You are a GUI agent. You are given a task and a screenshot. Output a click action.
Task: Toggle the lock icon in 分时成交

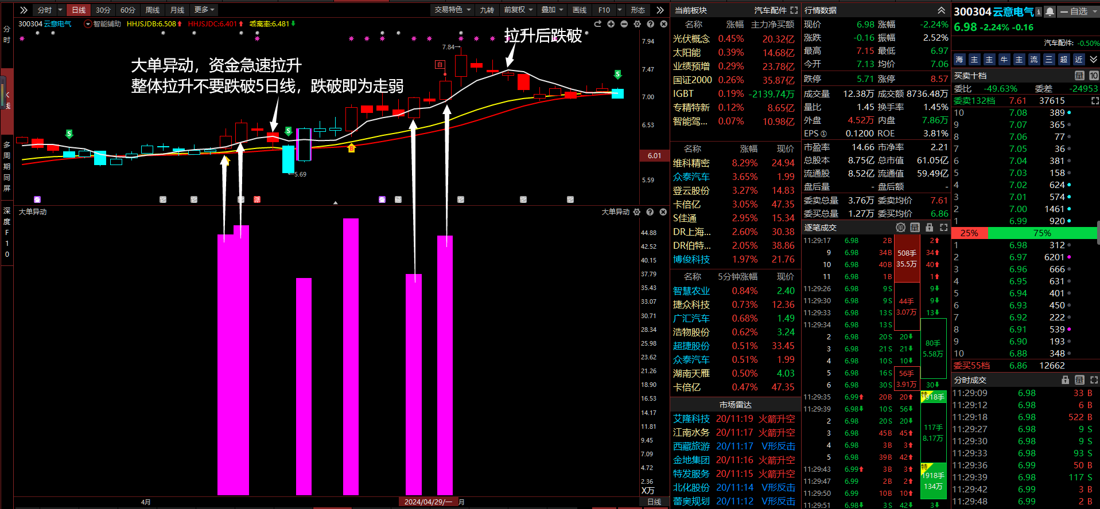(1066, 380)
